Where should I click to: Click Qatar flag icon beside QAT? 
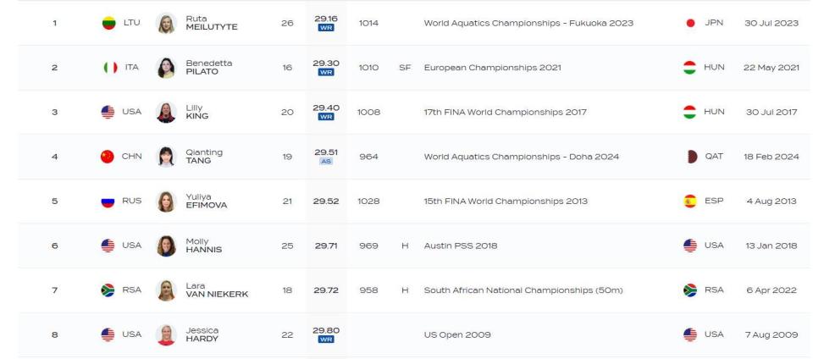click(690, 157)
